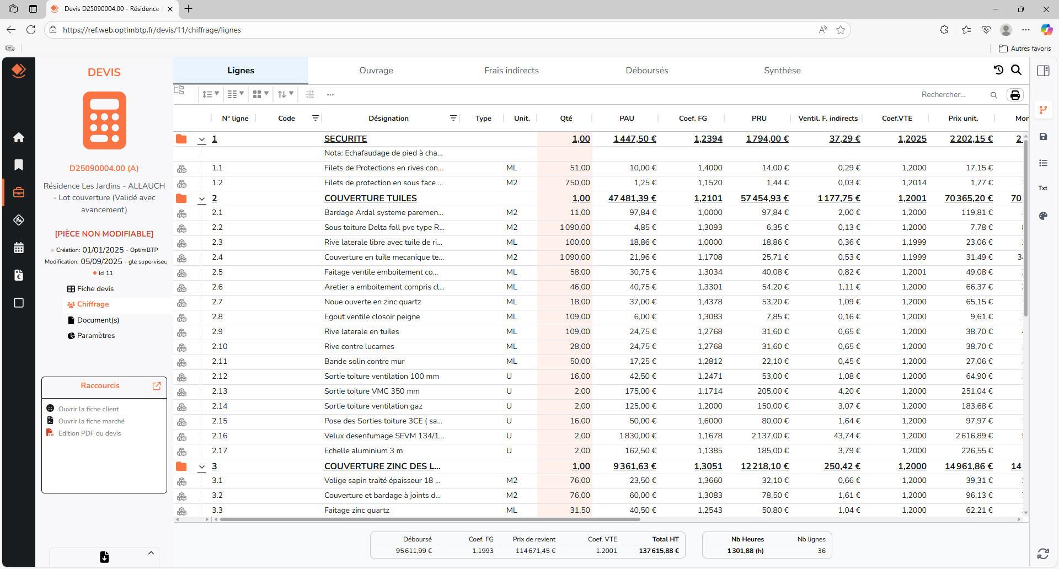
Task: Open the palette icon in the right sidebar
Action: coord(1043,217)
